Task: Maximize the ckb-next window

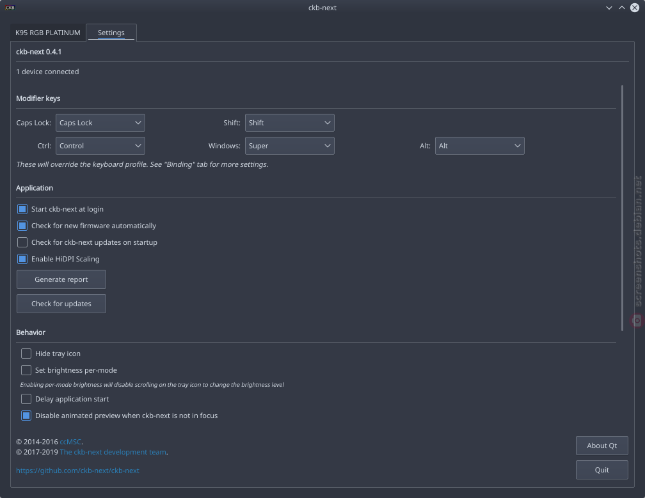Action: (x=621, y=8)
